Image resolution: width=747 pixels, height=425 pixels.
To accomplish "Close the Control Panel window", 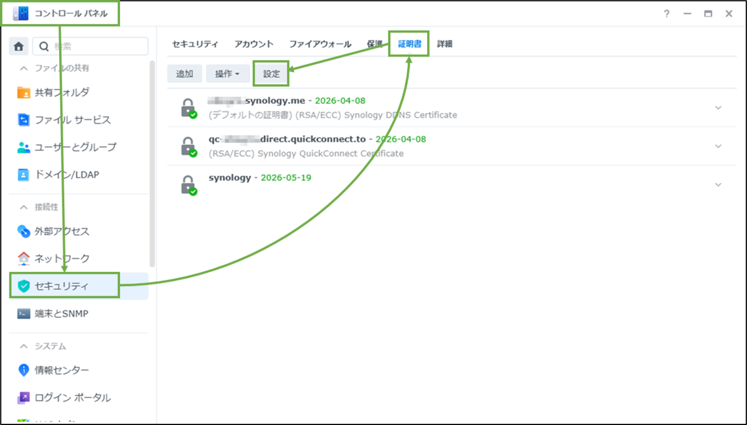I will pyautogui.click(x=728, y=13).
